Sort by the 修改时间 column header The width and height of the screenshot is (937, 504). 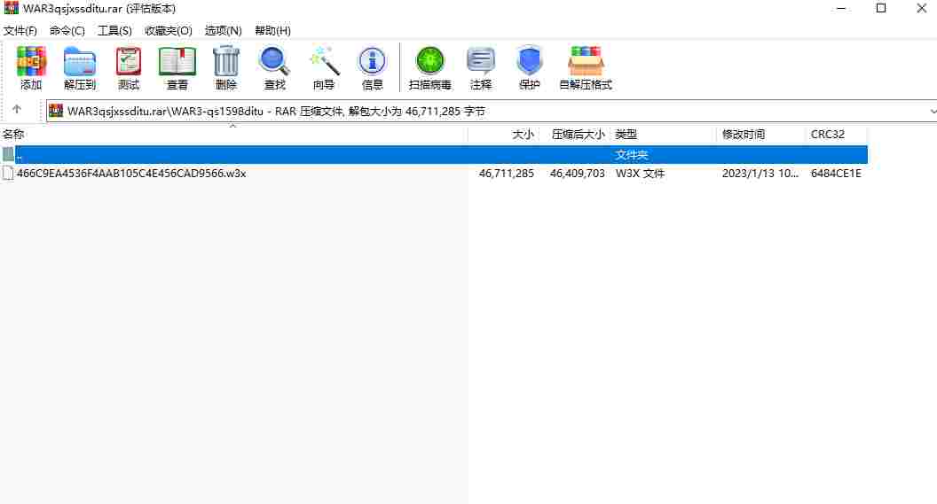tap(760, 135)
